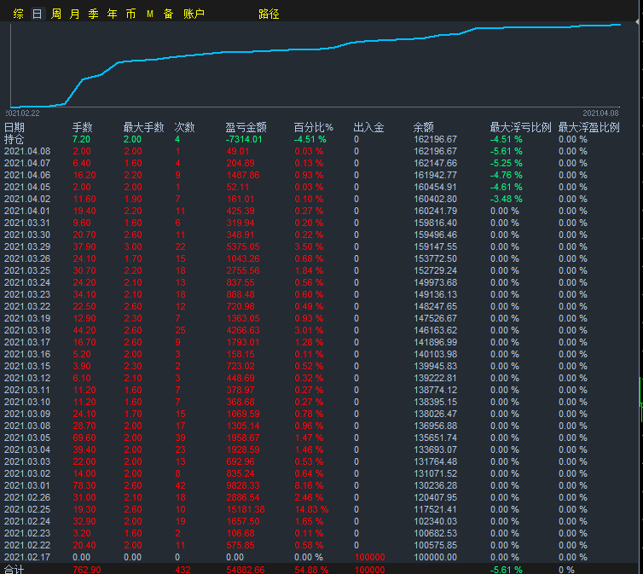Image resolution: width=643 pixels, height=574 pixels.
Task: Select the 2021.04.08 date row
Action: point(27,151)
